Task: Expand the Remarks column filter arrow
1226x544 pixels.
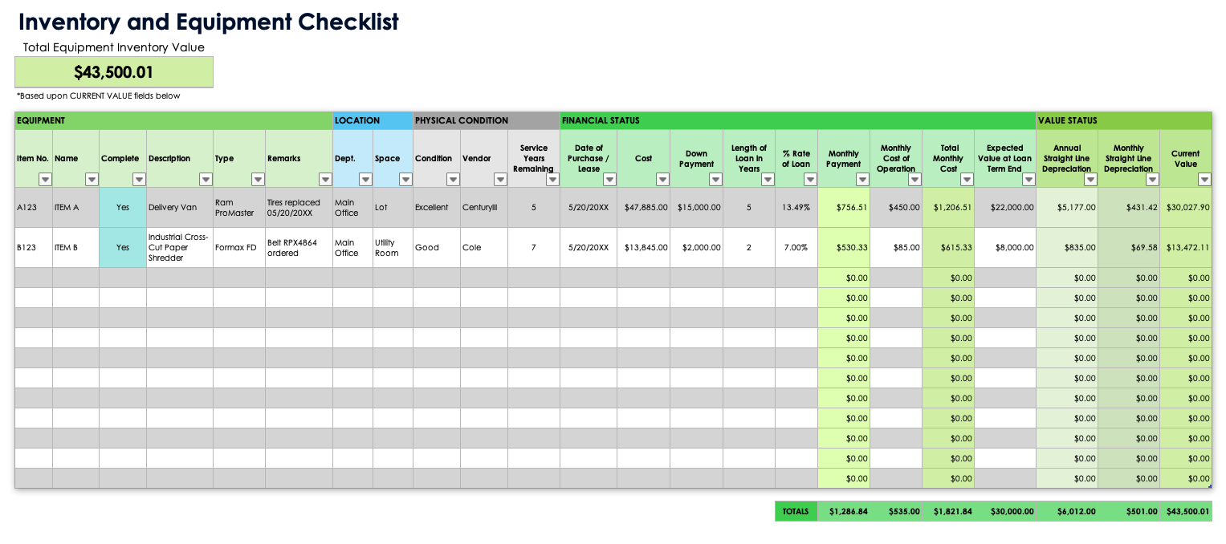Action: coord(325,180)
